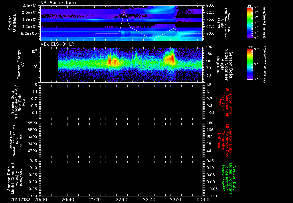Viewport: 293px width, 203px height.
Task: Click the '00:00' time axis tick label
Action: 203,200
